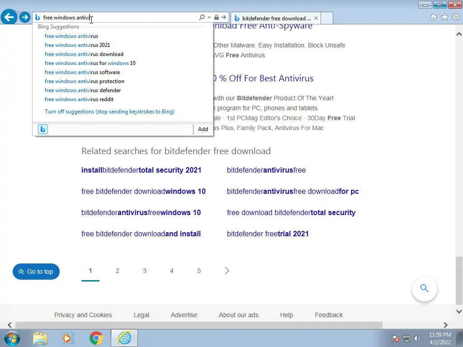Click horizontal scrollbar right arrow
Screen dimensions: 463x347
click(445, 325)
